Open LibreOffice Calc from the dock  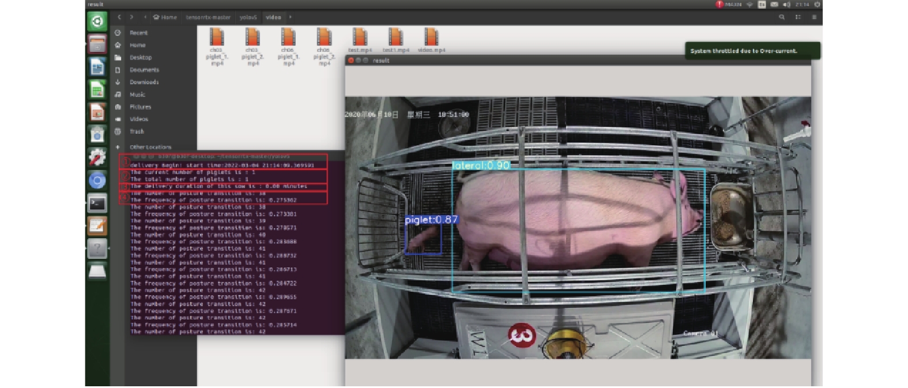(x=97, y=89)
